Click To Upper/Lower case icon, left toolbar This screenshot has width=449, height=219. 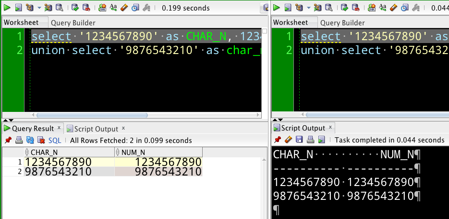point(113,8)
